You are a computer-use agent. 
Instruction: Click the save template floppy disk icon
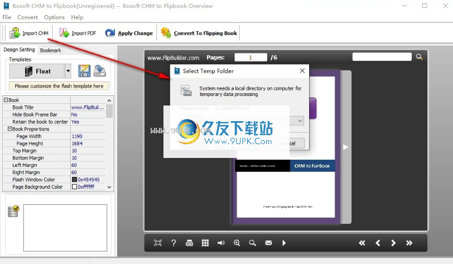84,71
